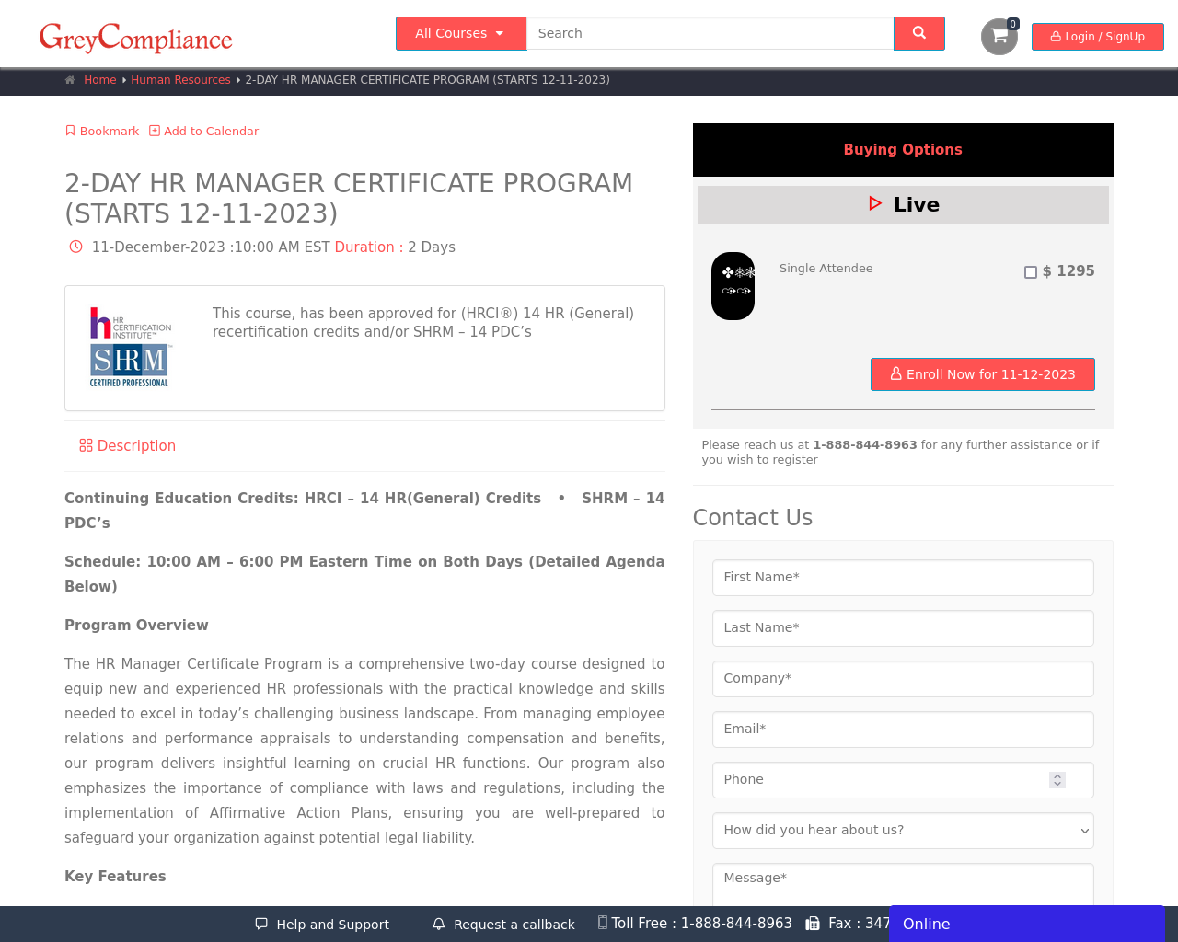The height and width of the screenshot is (942, 1178).
Task: Click the Bookmark link
Action: click(x=102, y=131)
